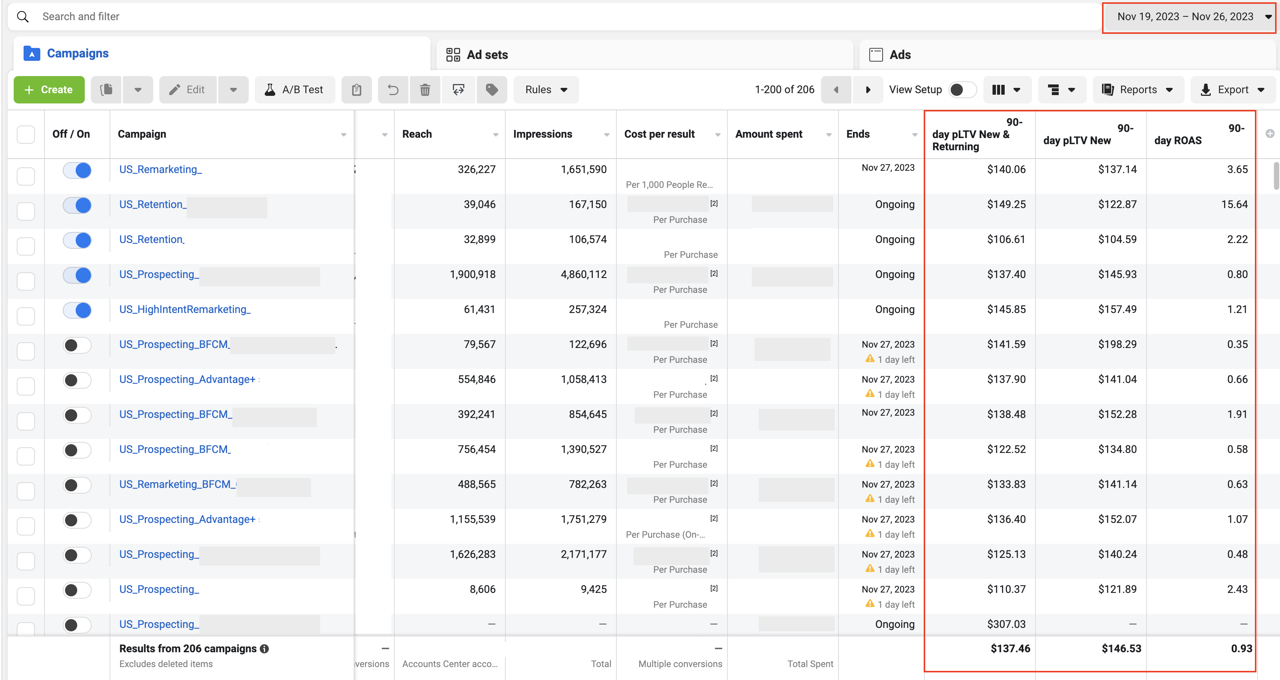
Task: Click the total pLTV New $146.53
Action: coord(1121,649)
